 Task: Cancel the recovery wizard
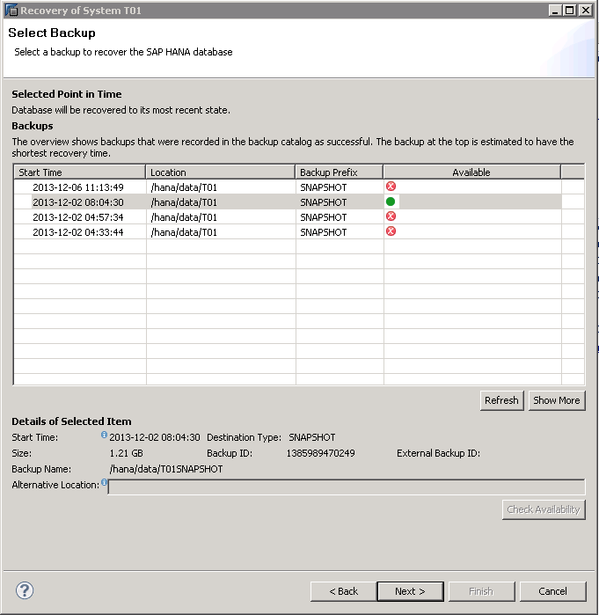tap(552, 591)
